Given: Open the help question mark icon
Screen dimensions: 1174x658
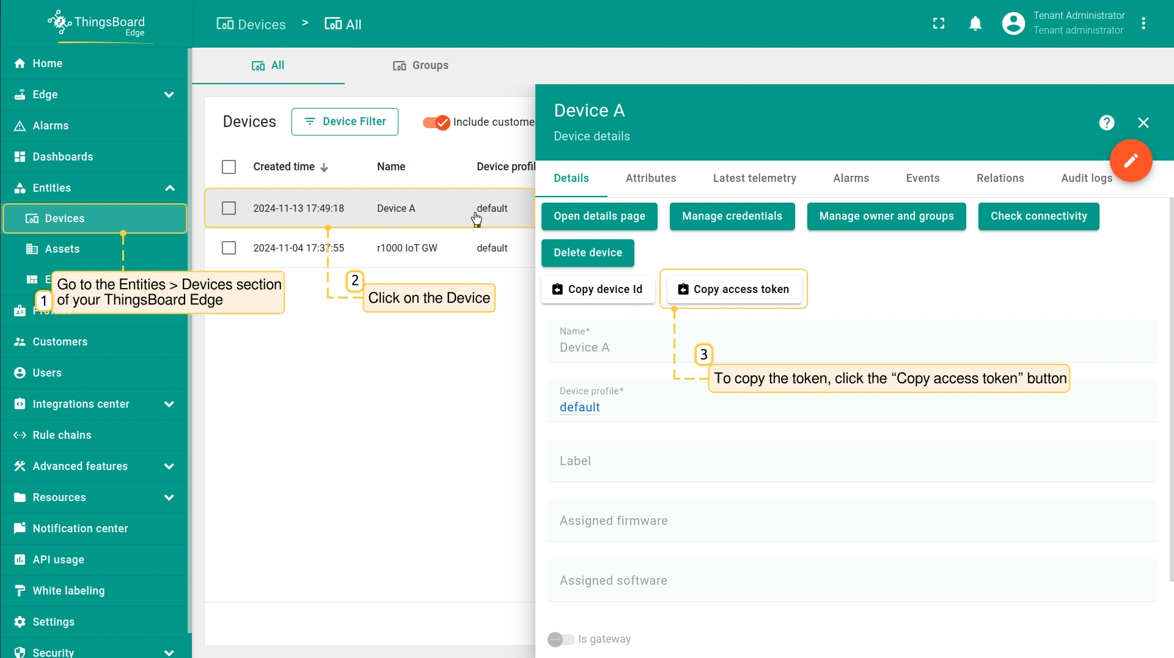Looking at the screenshot, I should [x=1106, y=123].
